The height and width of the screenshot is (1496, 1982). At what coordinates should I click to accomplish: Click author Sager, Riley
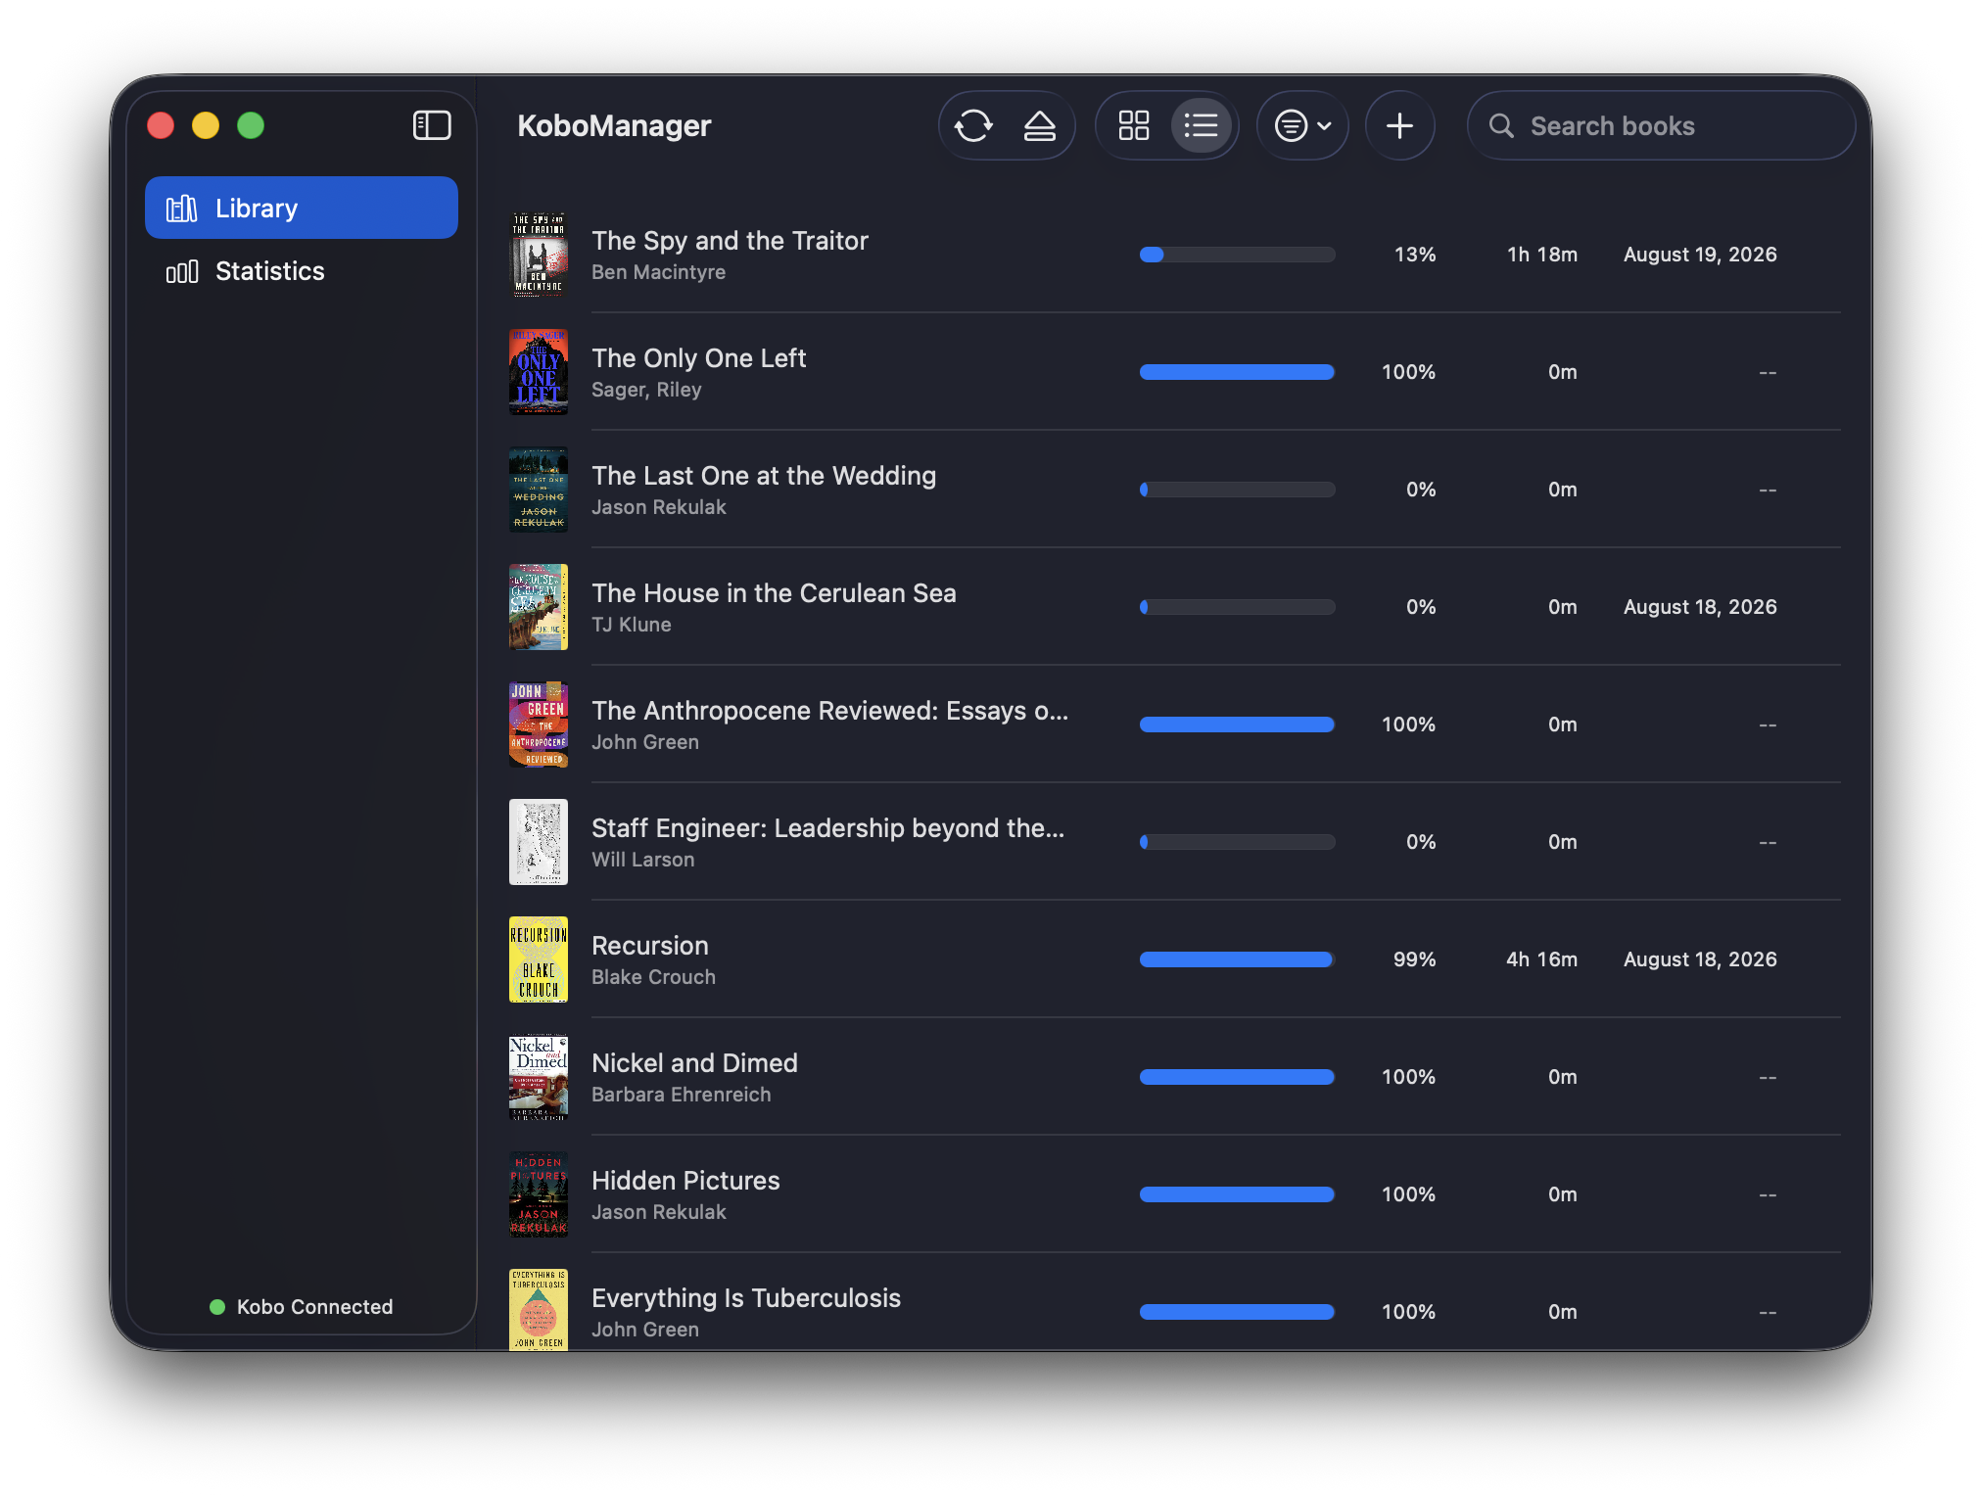click(x=646, y=390)
